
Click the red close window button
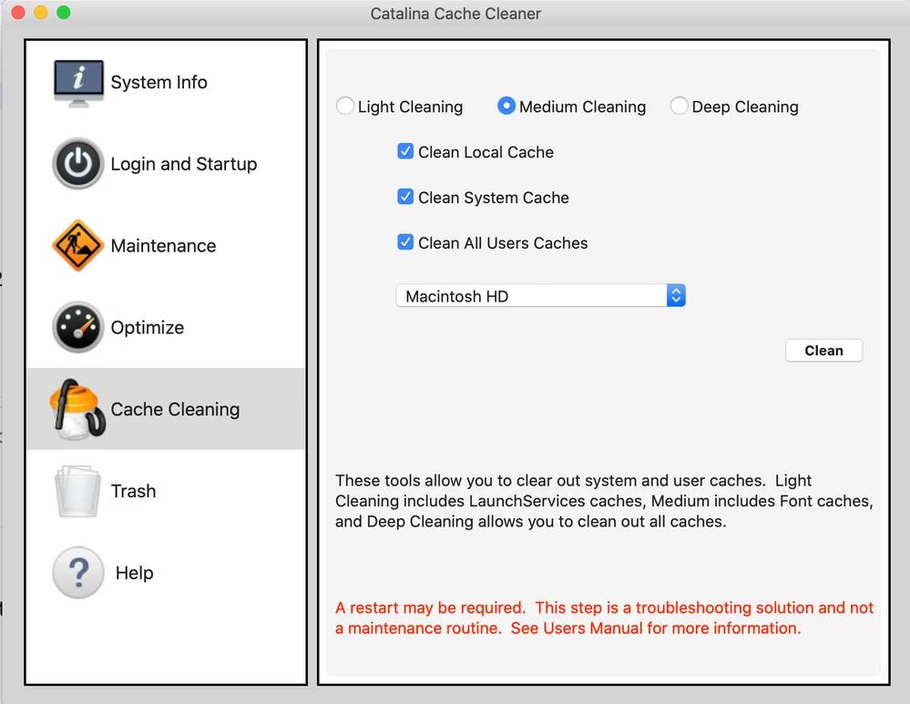18,12
